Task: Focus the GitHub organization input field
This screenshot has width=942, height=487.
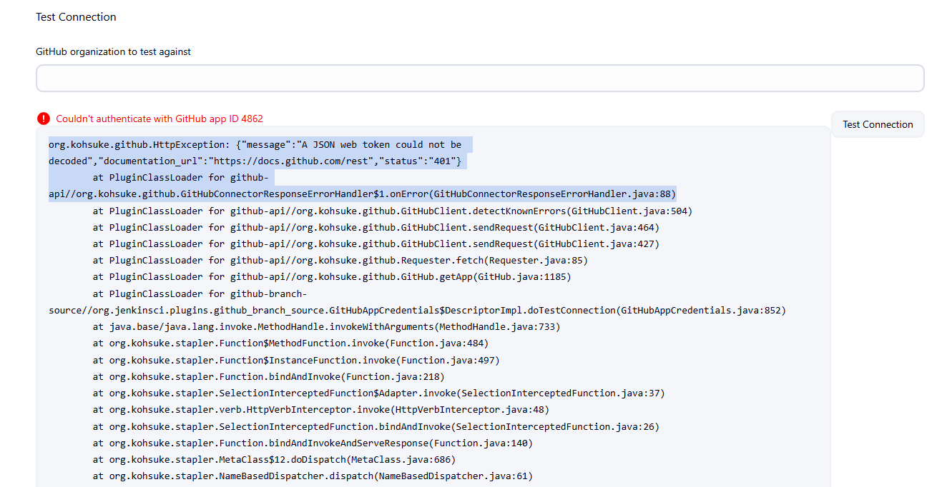Action: coord(479,79)
